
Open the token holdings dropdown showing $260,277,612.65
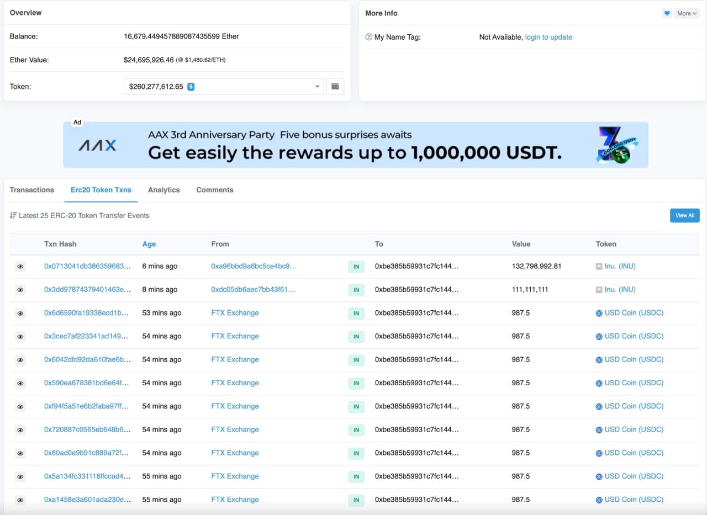click(224, 87)
